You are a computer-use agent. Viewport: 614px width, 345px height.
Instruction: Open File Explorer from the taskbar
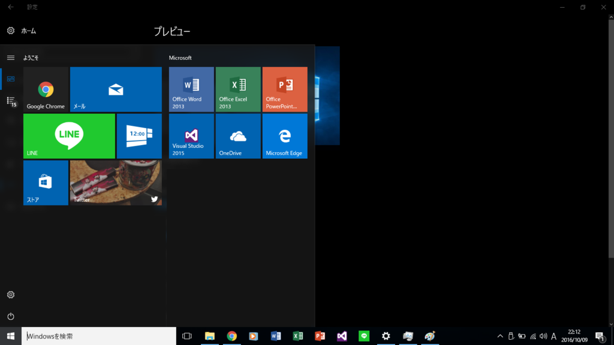pyautogui.click(x=210, y=336)
